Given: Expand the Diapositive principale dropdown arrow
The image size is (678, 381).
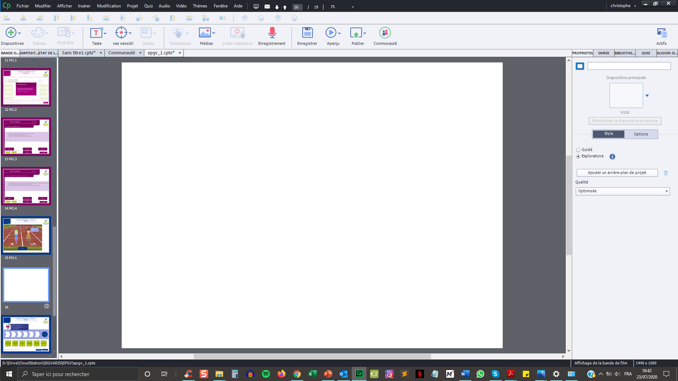Looking at the screenshot, I should click(x=647, y=96).
